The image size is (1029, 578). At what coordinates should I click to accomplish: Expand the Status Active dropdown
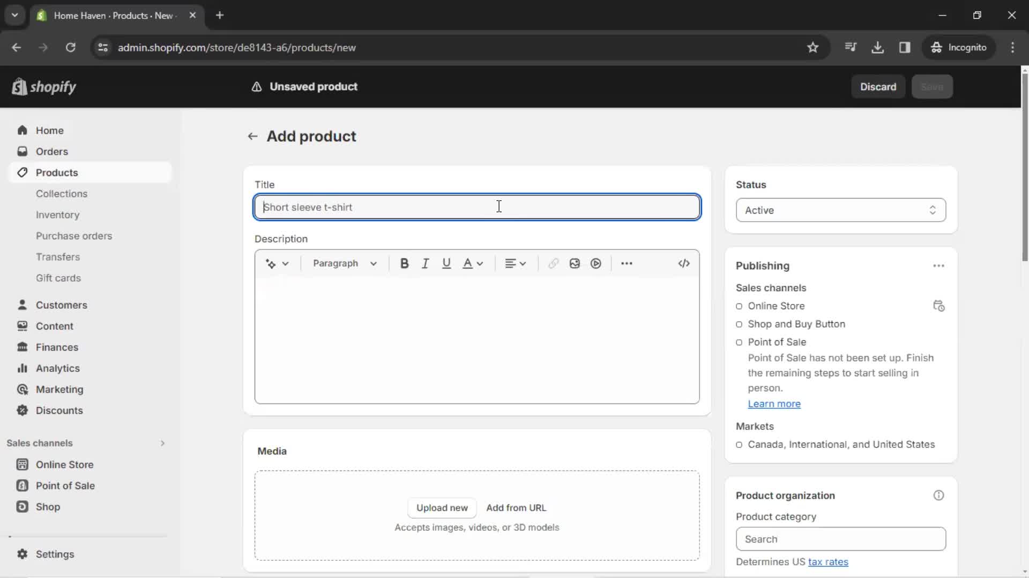click(840, 210)
